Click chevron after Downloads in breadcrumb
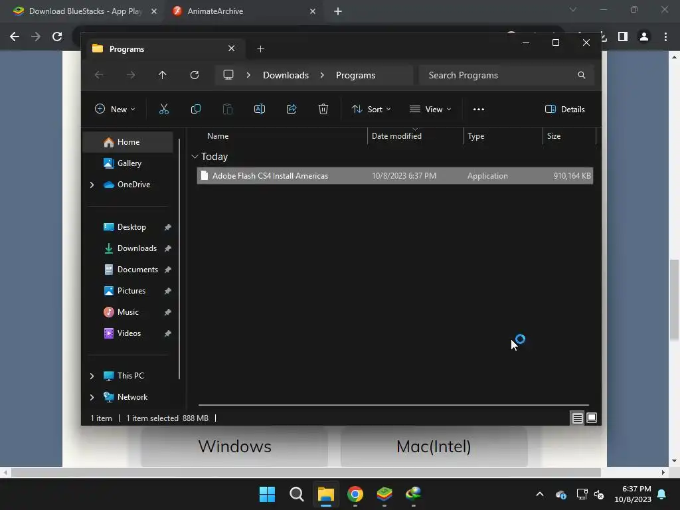This screenshot has height=510, width=680. [x=322, y=75]
